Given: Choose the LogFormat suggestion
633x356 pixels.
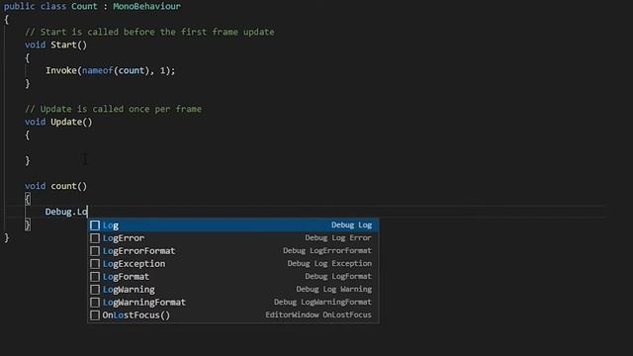Looking at the screenshot, I should click(x=233, y=277).
